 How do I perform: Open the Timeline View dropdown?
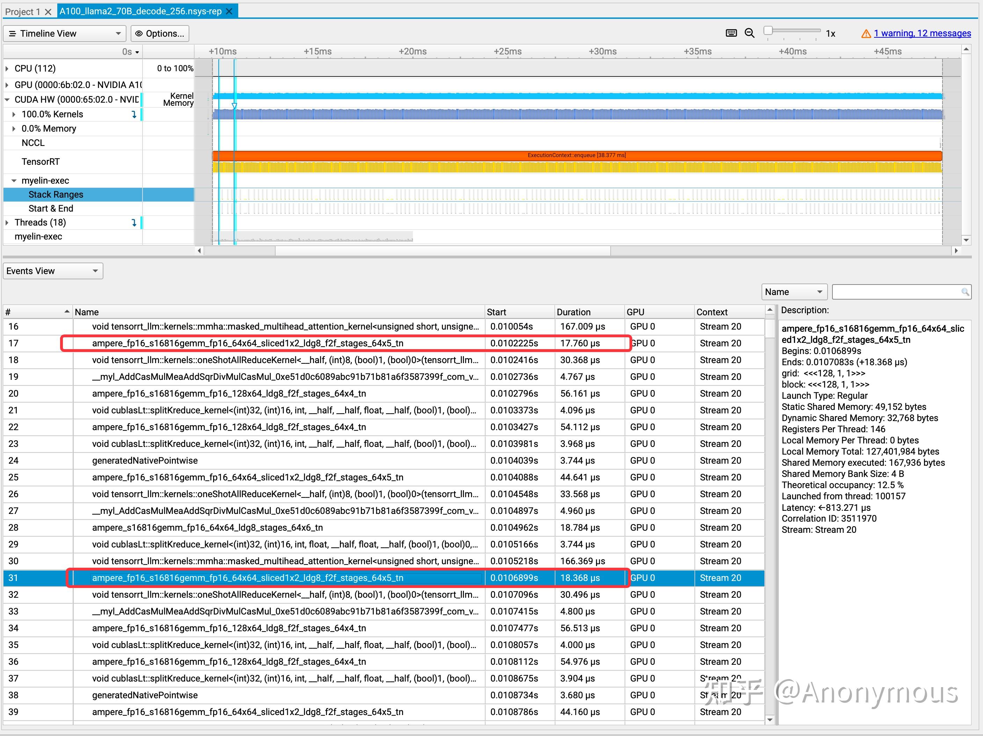[65, 33]
